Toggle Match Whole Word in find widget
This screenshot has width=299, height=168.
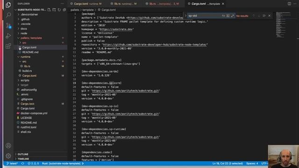click(228, 16)
